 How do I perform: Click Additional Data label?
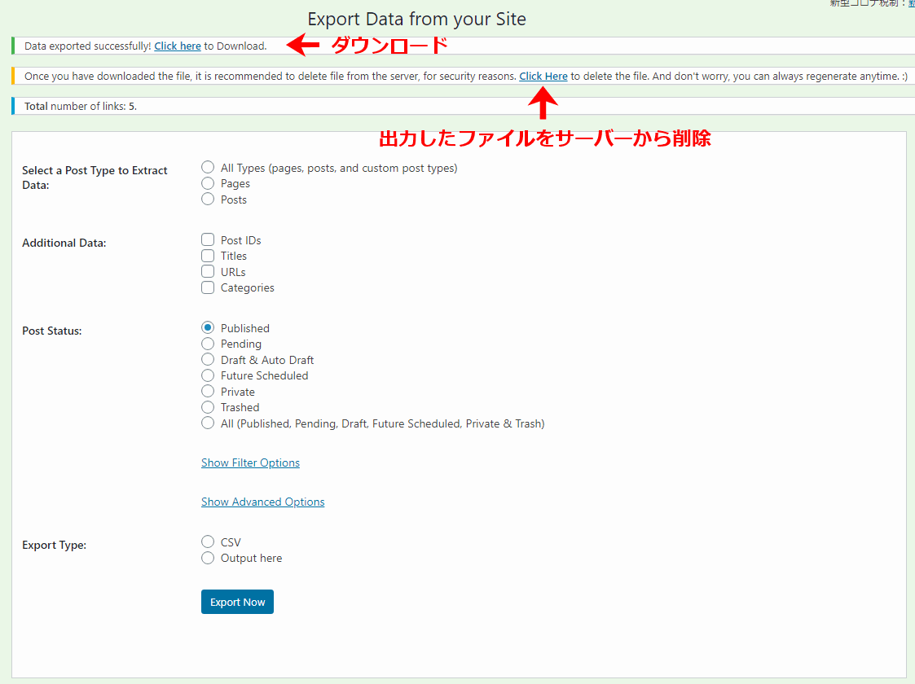[64, 243]
